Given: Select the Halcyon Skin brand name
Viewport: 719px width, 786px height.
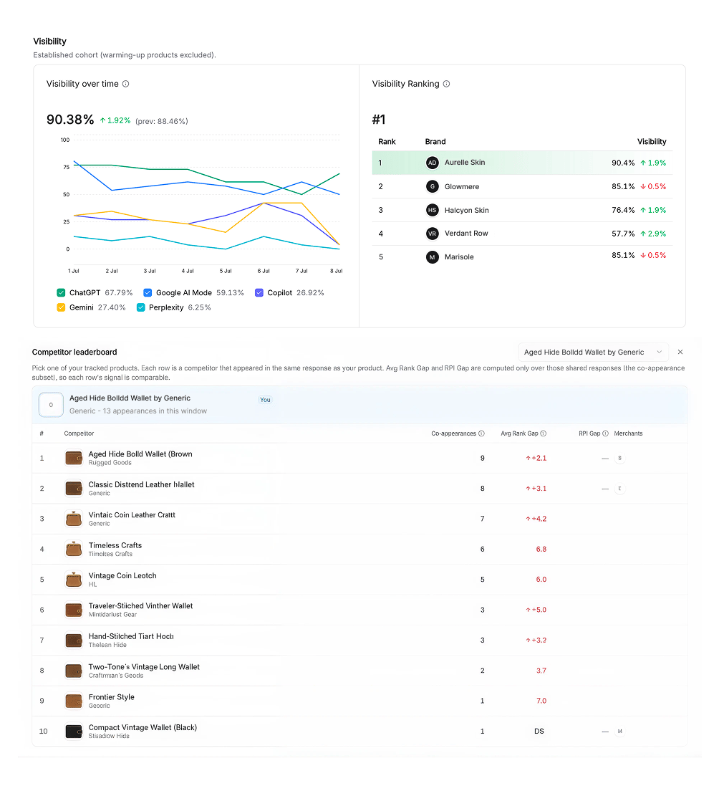Looking at the screenshot, I should (x=466, y=210).
